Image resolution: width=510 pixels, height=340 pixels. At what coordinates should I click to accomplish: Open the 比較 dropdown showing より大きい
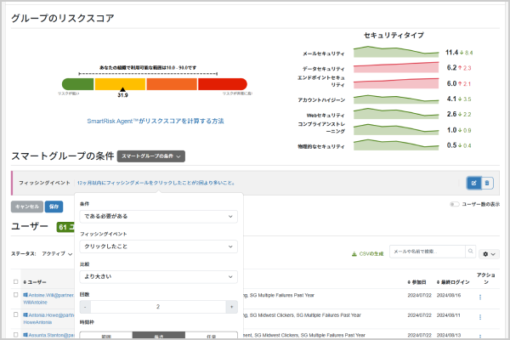pyautogui.click(x=159, y=276)
